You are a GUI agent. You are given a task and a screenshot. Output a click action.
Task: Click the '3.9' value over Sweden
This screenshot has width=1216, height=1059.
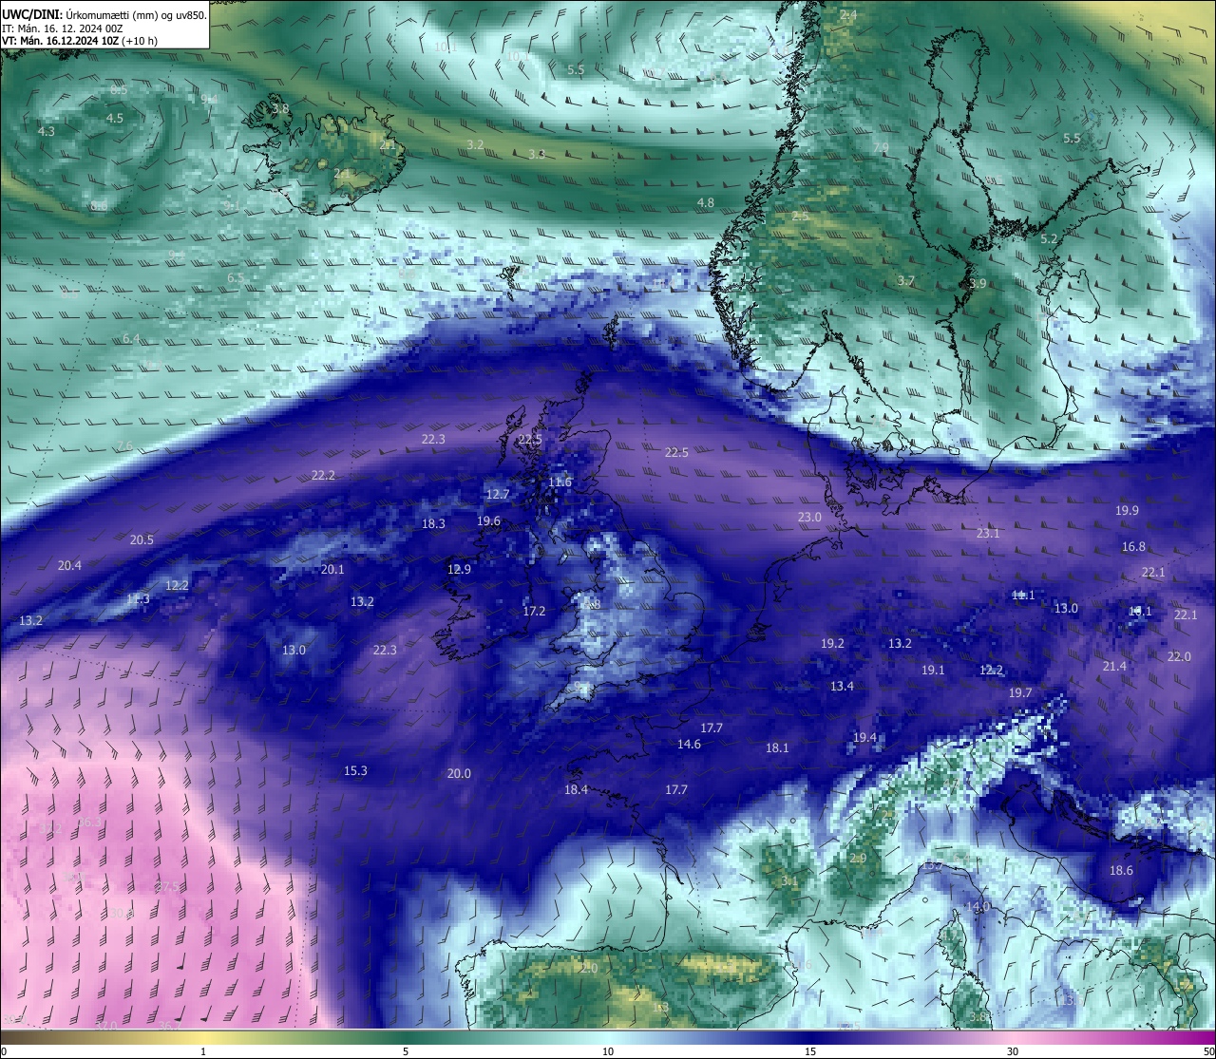[x=978, y=283]
